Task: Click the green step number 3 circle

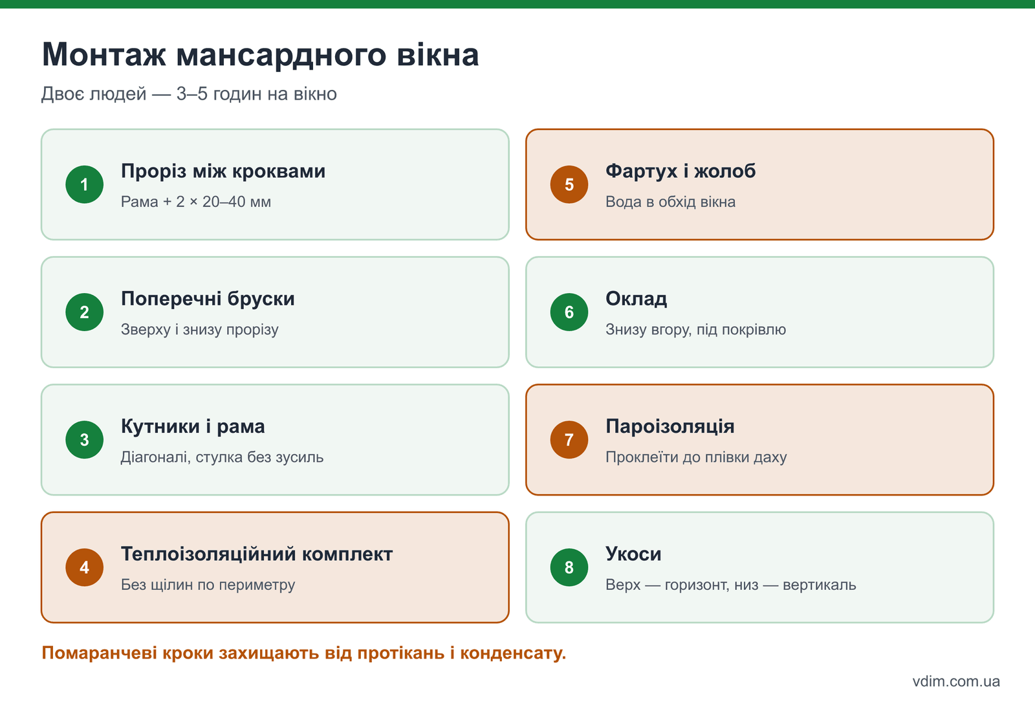Action: point(85,440)
